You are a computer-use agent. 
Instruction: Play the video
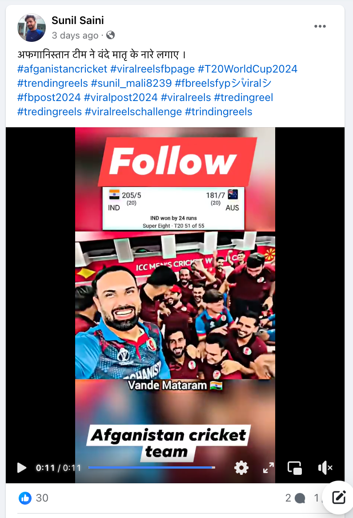coord(21,468)
